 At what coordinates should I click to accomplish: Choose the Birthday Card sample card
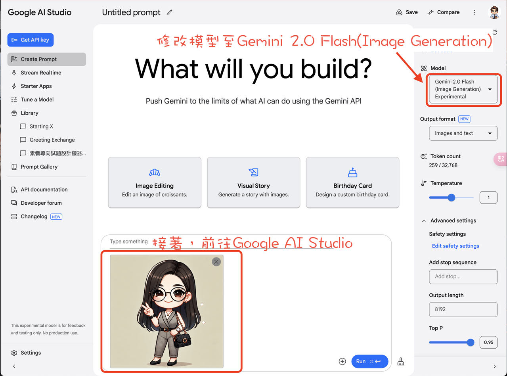[353, 182]
